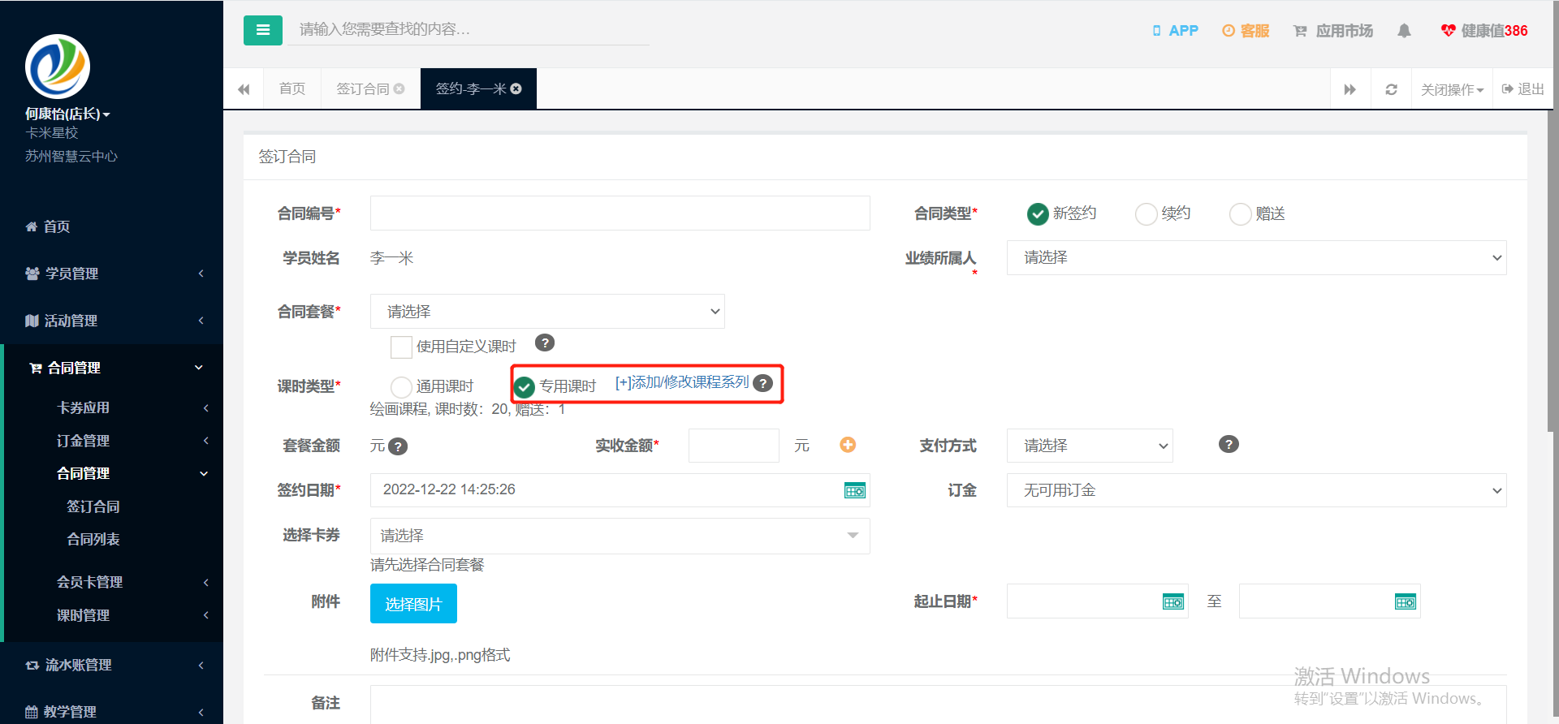Select 续约 contract type
The height and width of the screenshot is (724, 1559).
click(x=1146, y=213)
